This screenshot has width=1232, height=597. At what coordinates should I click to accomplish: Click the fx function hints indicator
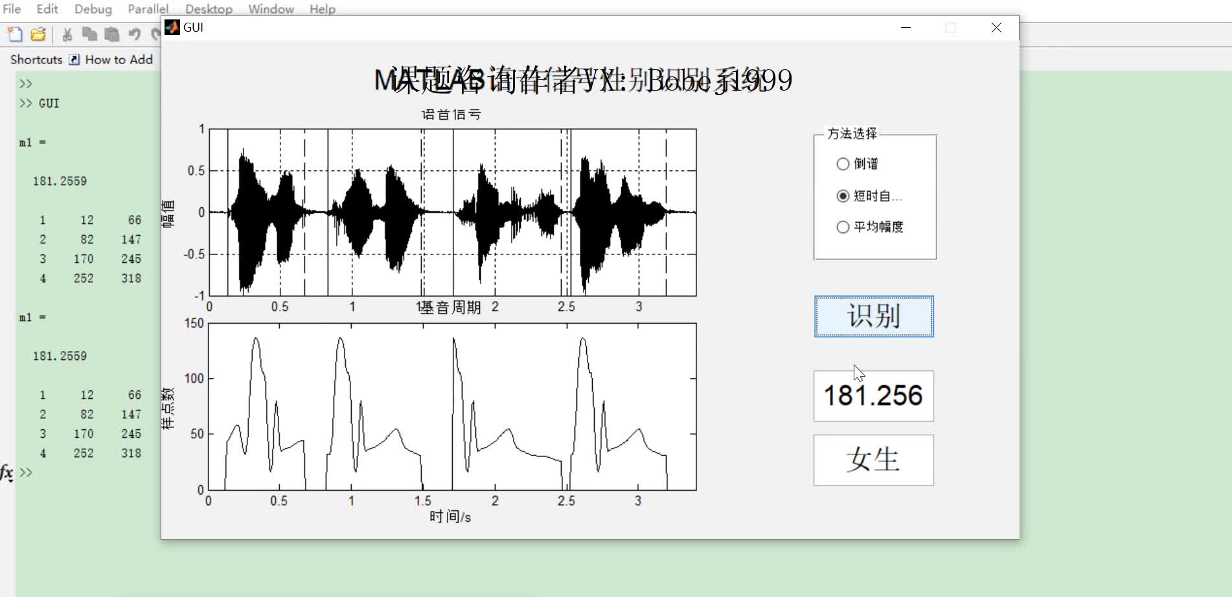point(6,473)
